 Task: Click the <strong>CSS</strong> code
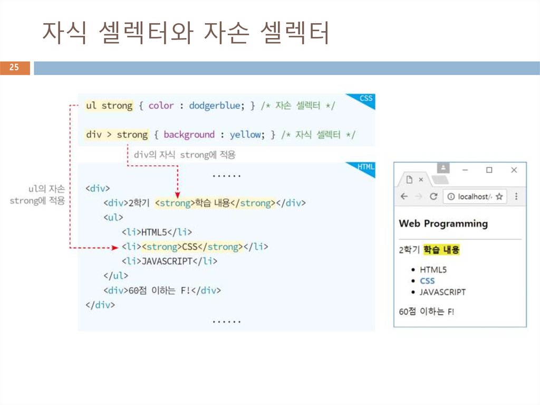point(192,247)
